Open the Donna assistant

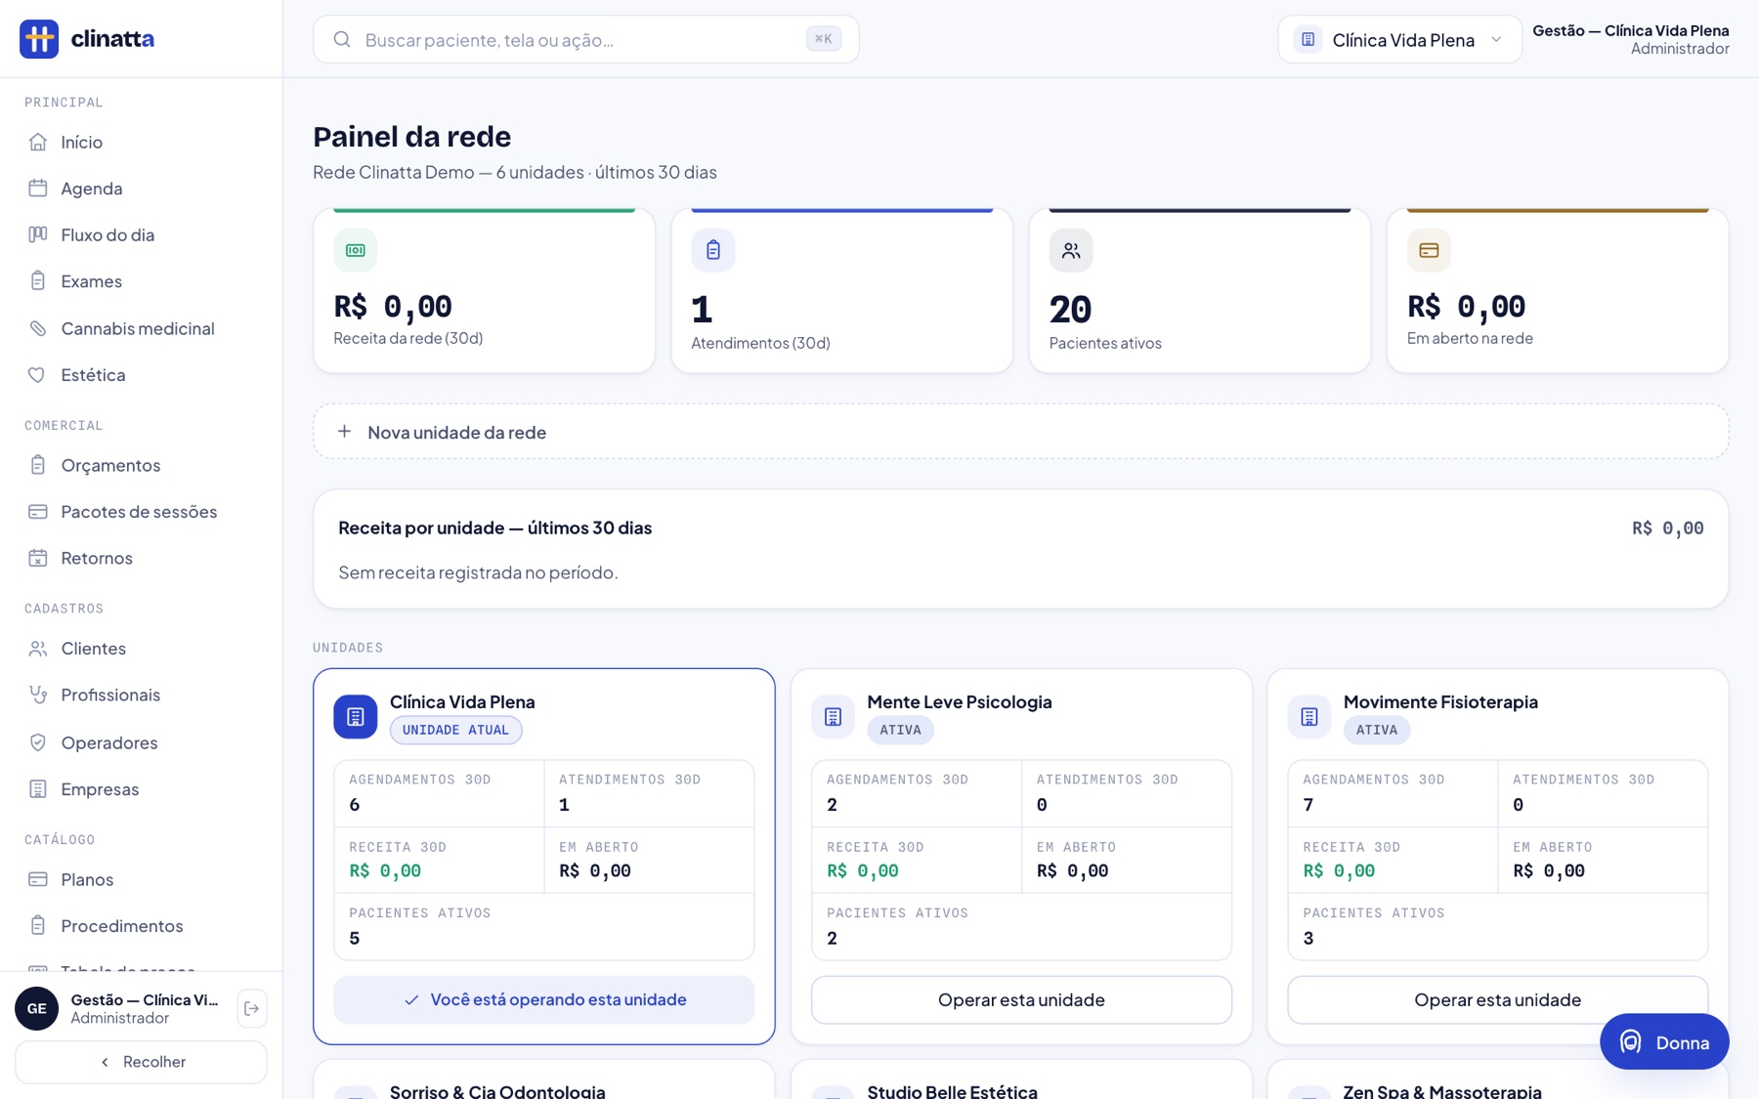1664,1042
